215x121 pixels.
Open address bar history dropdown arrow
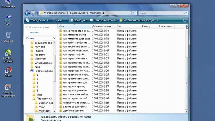130,13
